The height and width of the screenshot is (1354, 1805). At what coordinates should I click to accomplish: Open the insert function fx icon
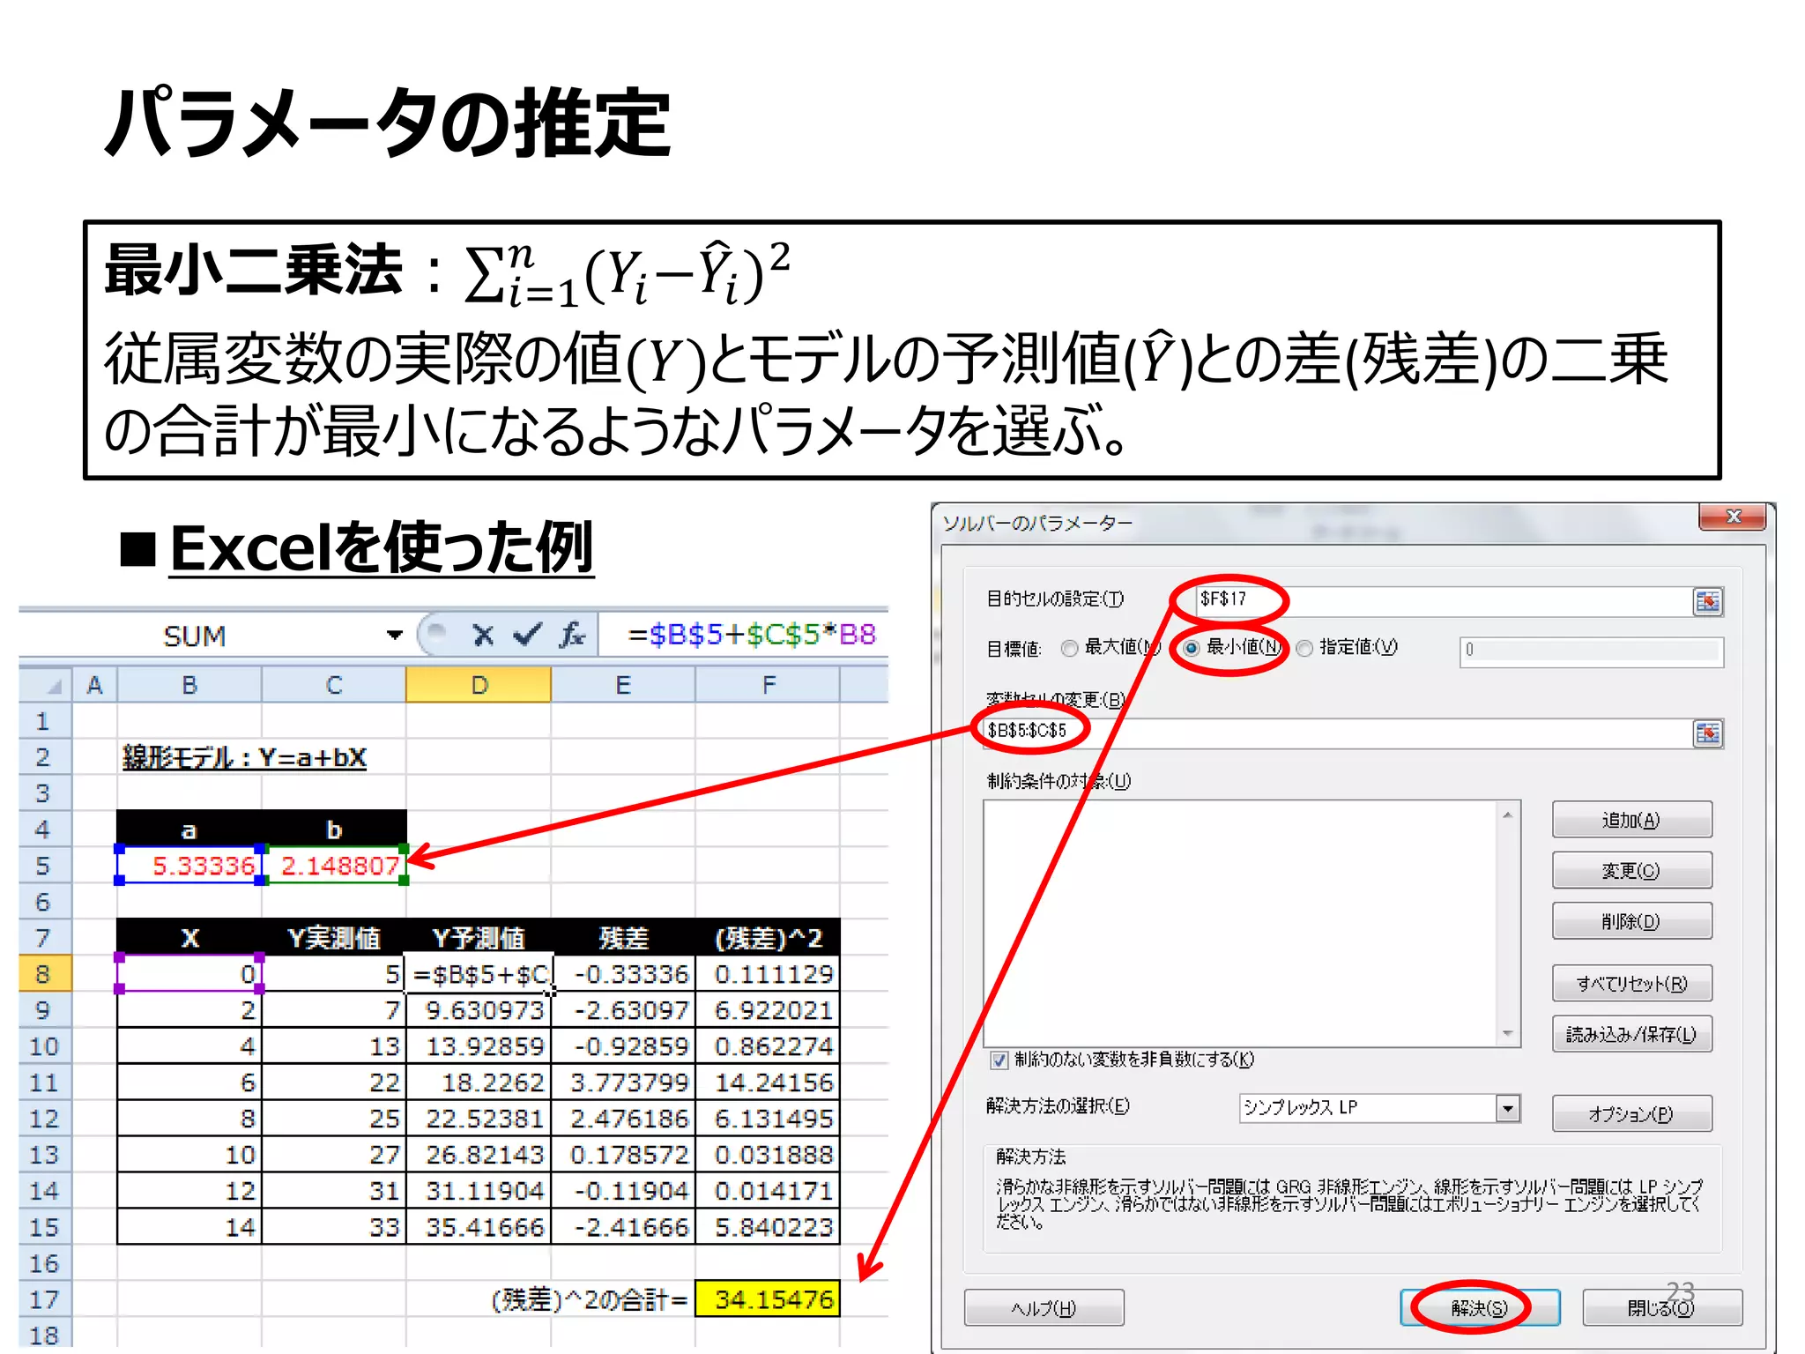(572, 635)
